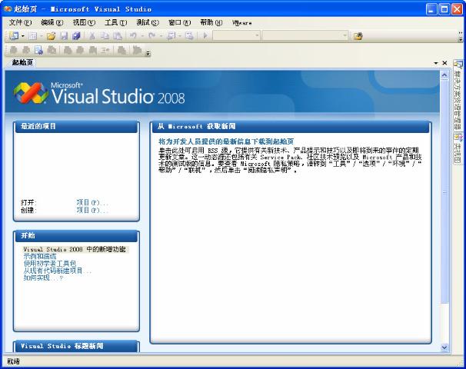466x369 pixels.
Task: Open the Solution Configurations combo box
Action: [x=237, y=36]
